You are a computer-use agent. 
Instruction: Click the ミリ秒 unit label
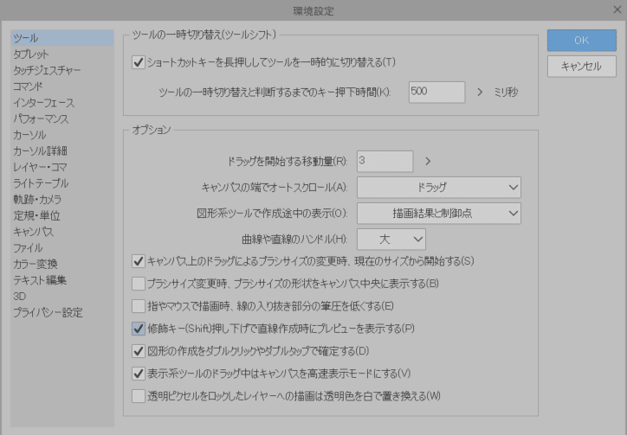[506, 93]
